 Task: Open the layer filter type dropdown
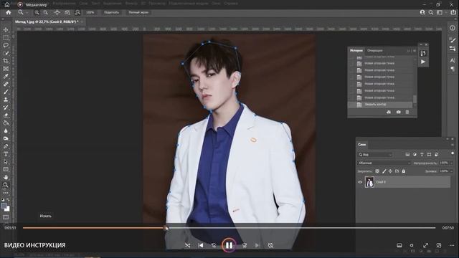pyautogui.click(x=375, y=155)
